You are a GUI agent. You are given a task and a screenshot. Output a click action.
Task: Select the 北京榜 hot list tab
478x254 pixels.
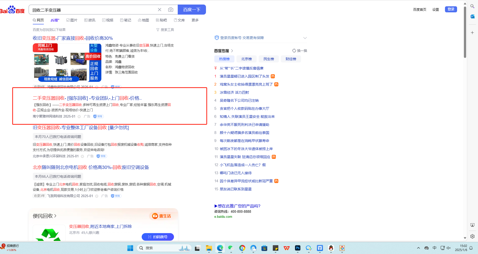coord(246,59)
